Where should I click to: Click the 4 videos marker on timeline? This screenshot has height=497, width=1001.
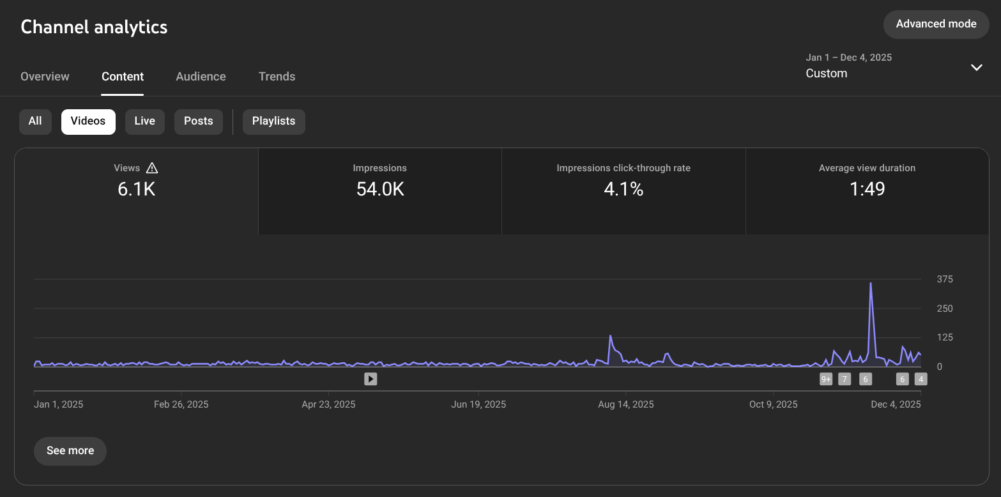921,379
